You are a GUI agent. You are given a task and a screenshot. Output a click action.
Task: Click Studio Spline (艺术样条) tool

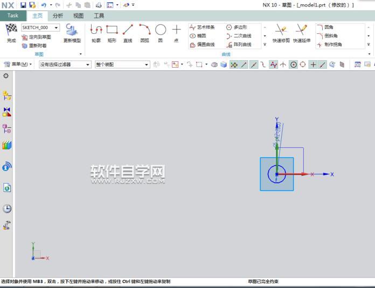coord(202,27)
